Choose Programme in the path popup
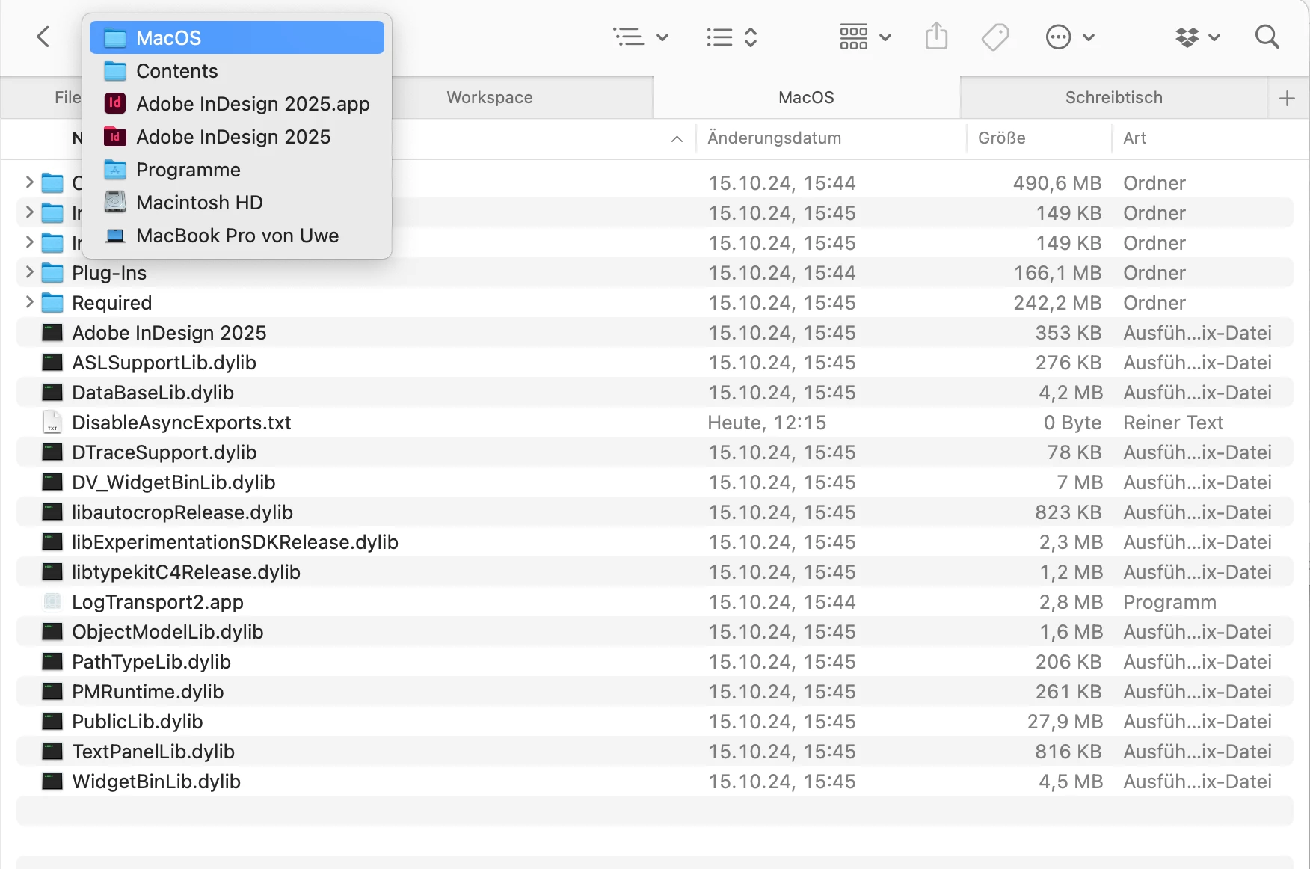The height and width of the screenshot is (869, 1310). 237,170
